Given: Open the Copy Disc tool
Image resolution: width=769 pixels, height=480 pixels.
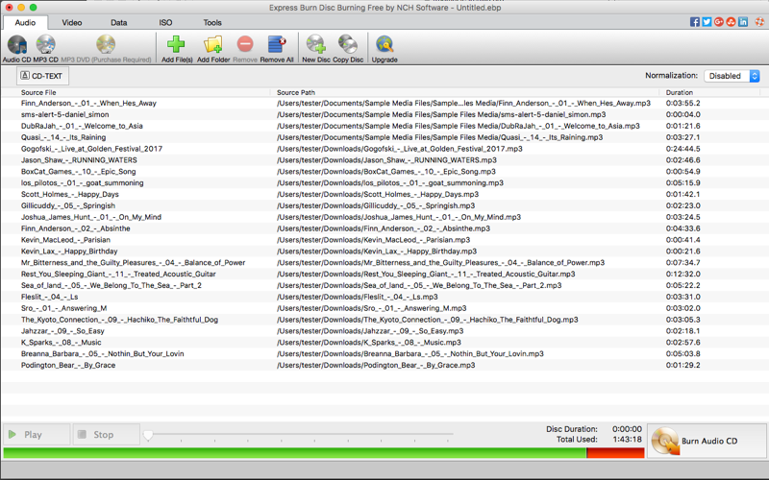Looking at the screenshot, I should (x=348, y=46).
